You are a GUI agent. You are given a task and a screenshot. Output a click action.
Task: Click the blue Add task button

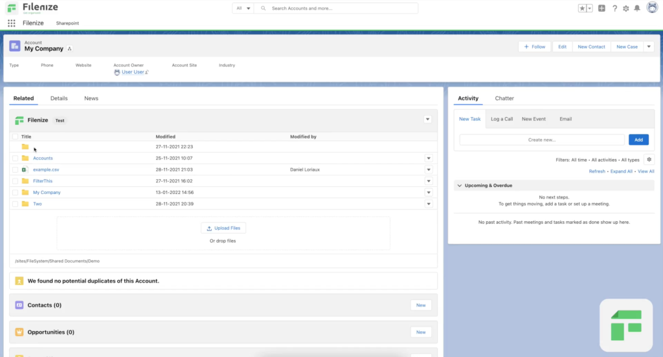point(638,140)
